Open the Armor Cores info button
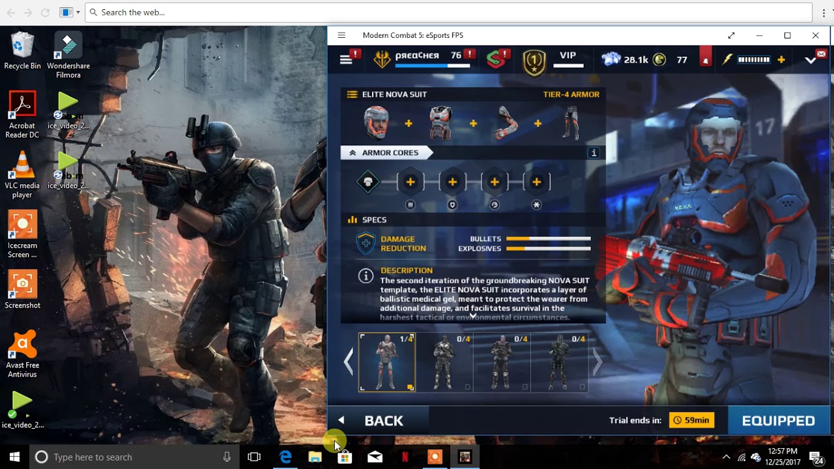Image resolution: width=834 pixels, height=469 pixels. [594, 152]
